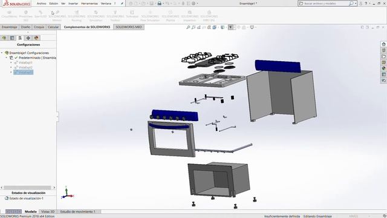Click the Hide/Show Items icon
Image resolution: width=387 pixels, height=218 pixels.
230,27
